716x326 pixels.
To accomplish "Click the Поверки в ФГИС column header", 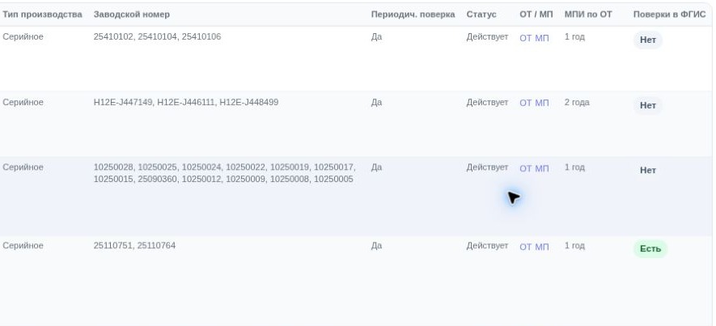I will [669, 14].
